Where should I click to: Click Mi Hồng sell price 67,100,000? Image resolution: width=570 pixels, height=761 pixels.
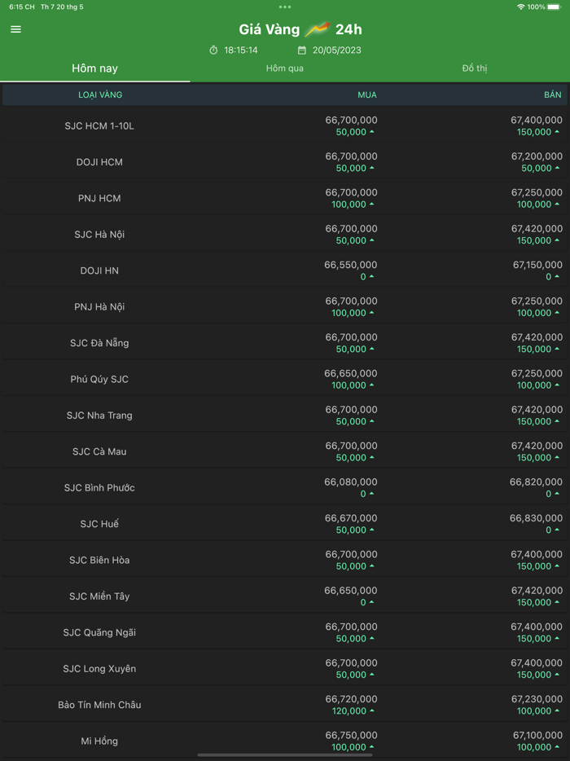[x=537, y=735]
